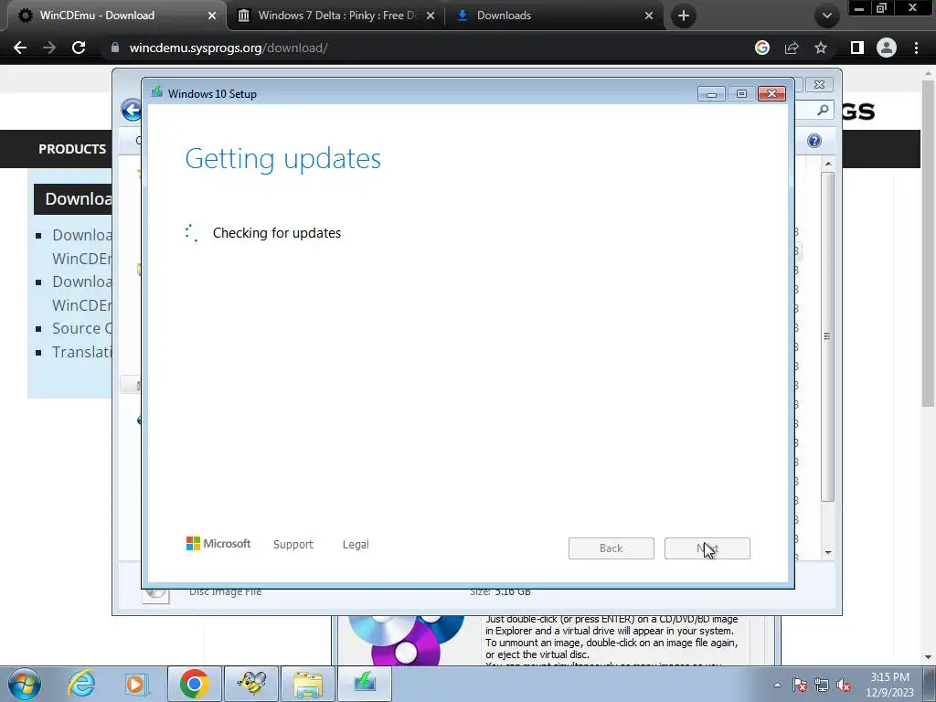Viewport: 936px width, 702px height.
Task: Open the browser side panel
Action: 857,48
